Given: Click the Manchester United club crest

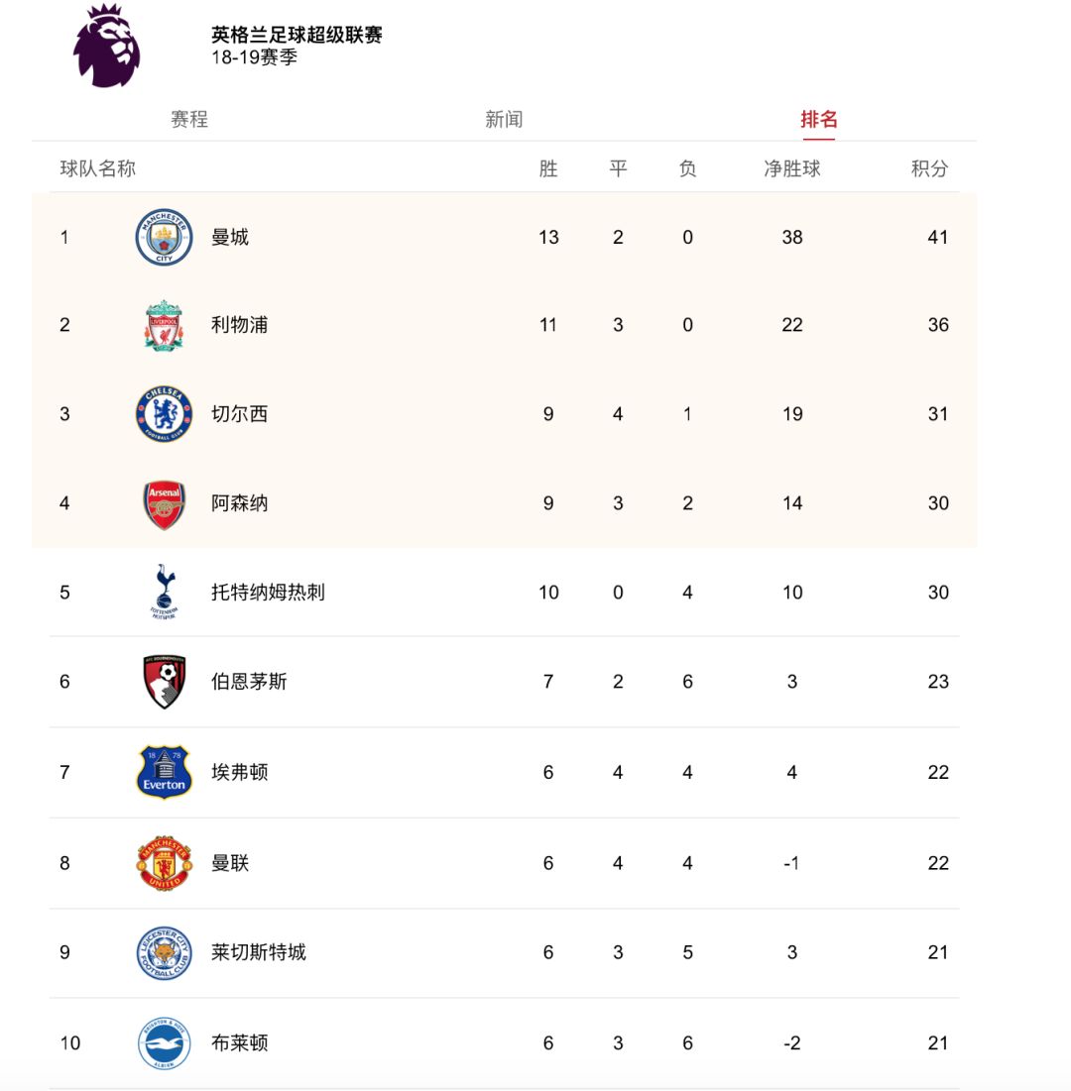Looking at the screenshot, I should 164,863.
